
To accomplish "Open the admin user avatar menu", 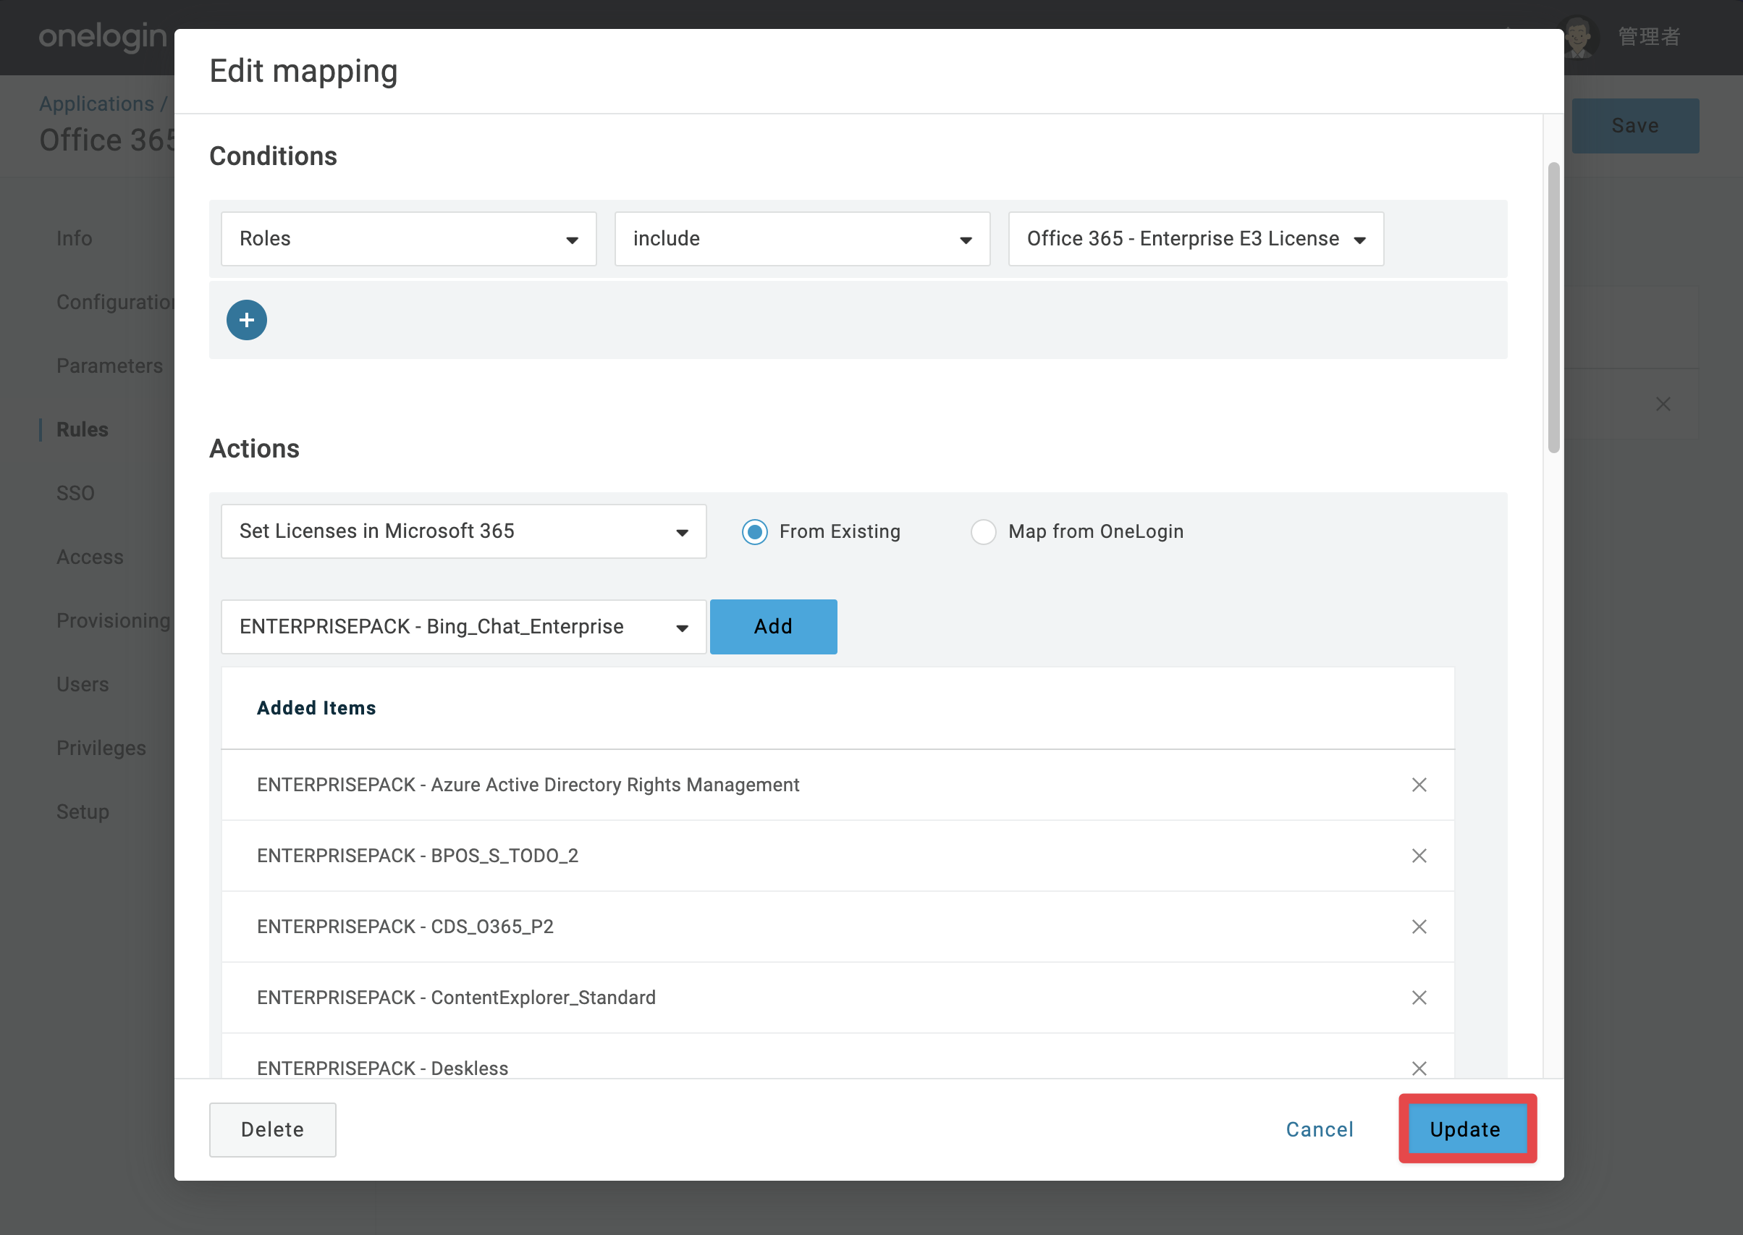I will 1580,36.
